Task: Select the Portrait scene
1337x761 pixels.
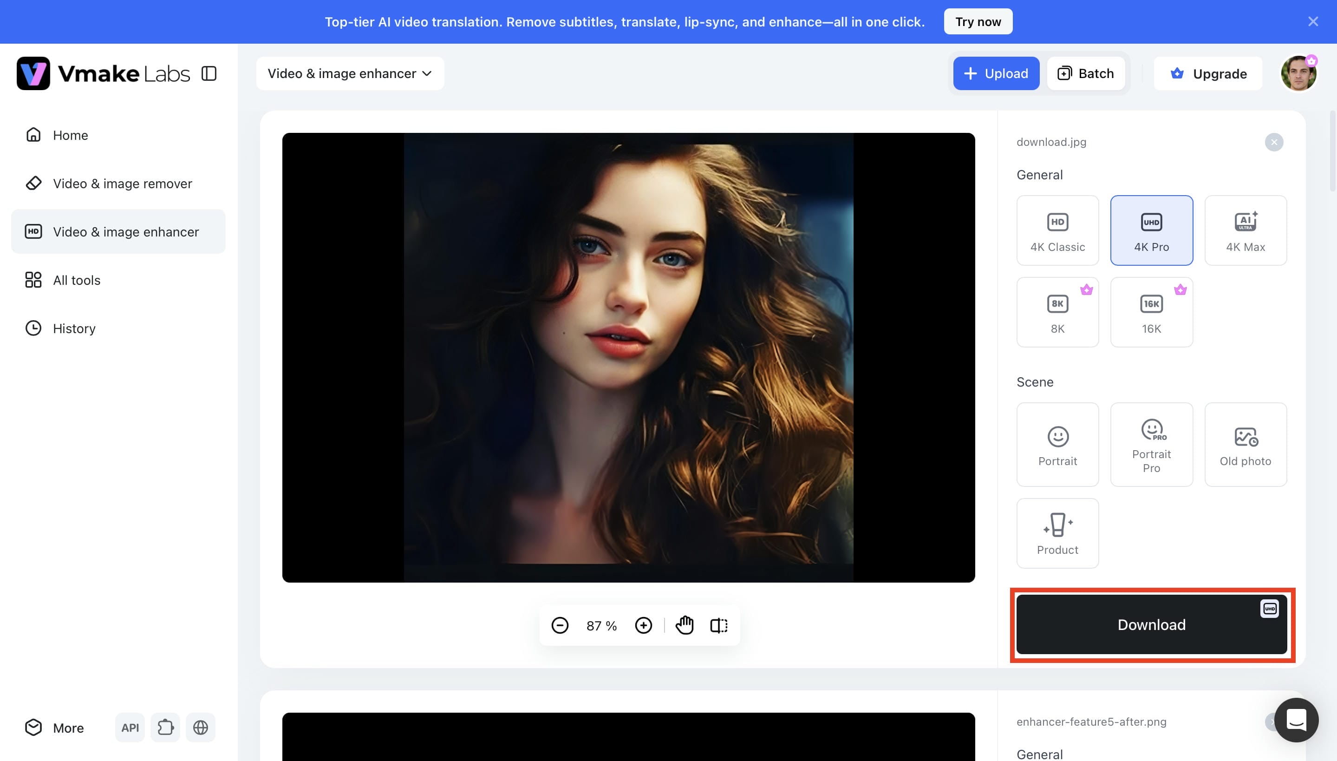Action: [1057, 444]
